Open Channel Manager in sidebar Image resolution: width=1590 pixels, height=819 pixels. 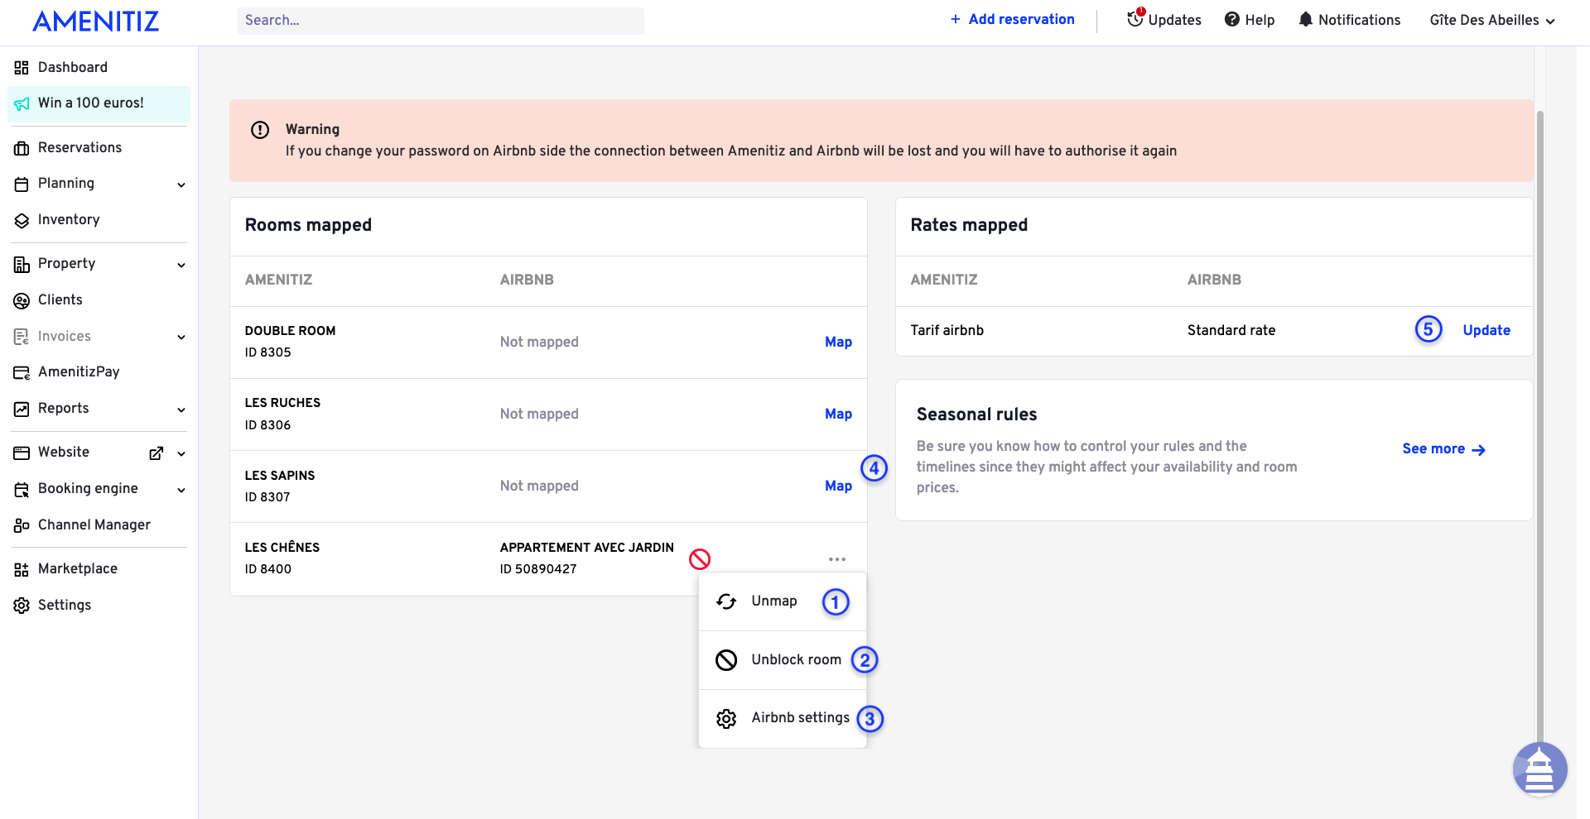point(94,524)
